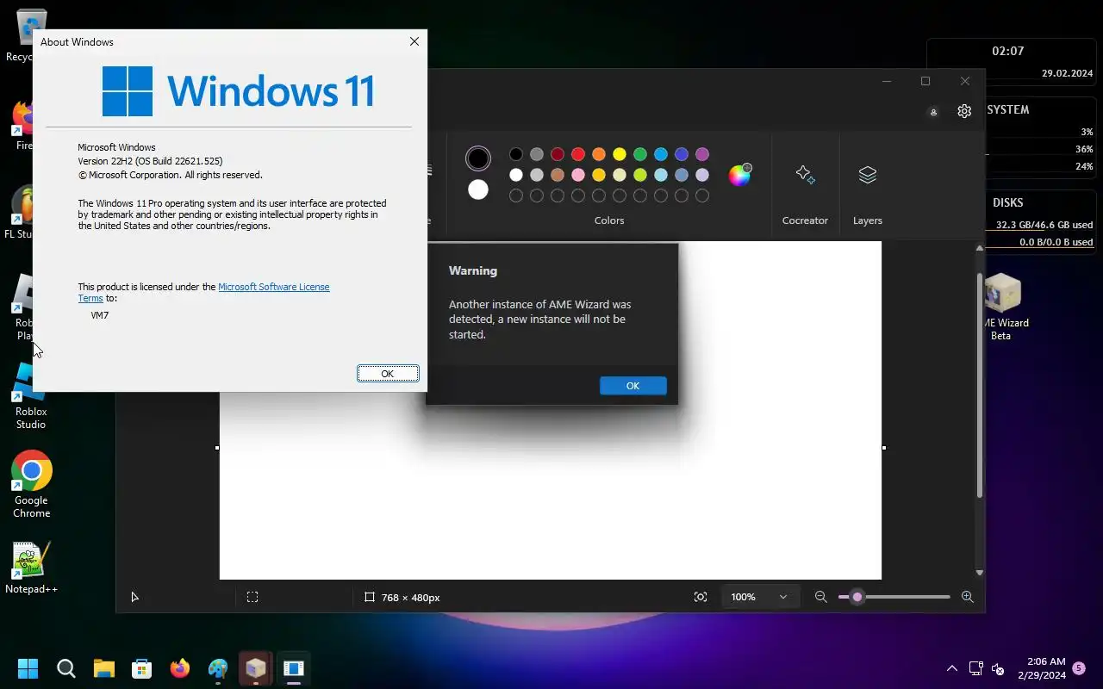Viewport: 1103px width, 689px height.
Task: Close the About Windows dialog
Action: click(x=414, y=41)
